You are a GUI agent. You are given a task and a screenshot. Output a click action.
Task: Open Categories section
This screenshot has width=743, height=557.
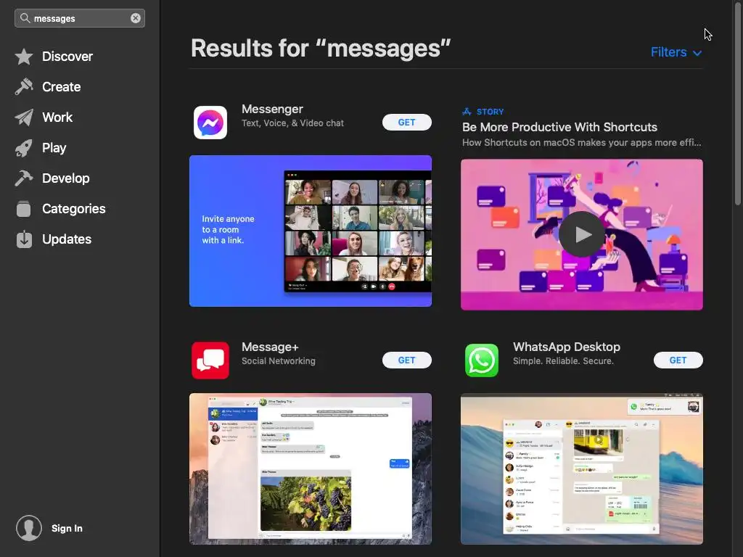point(73,209)
